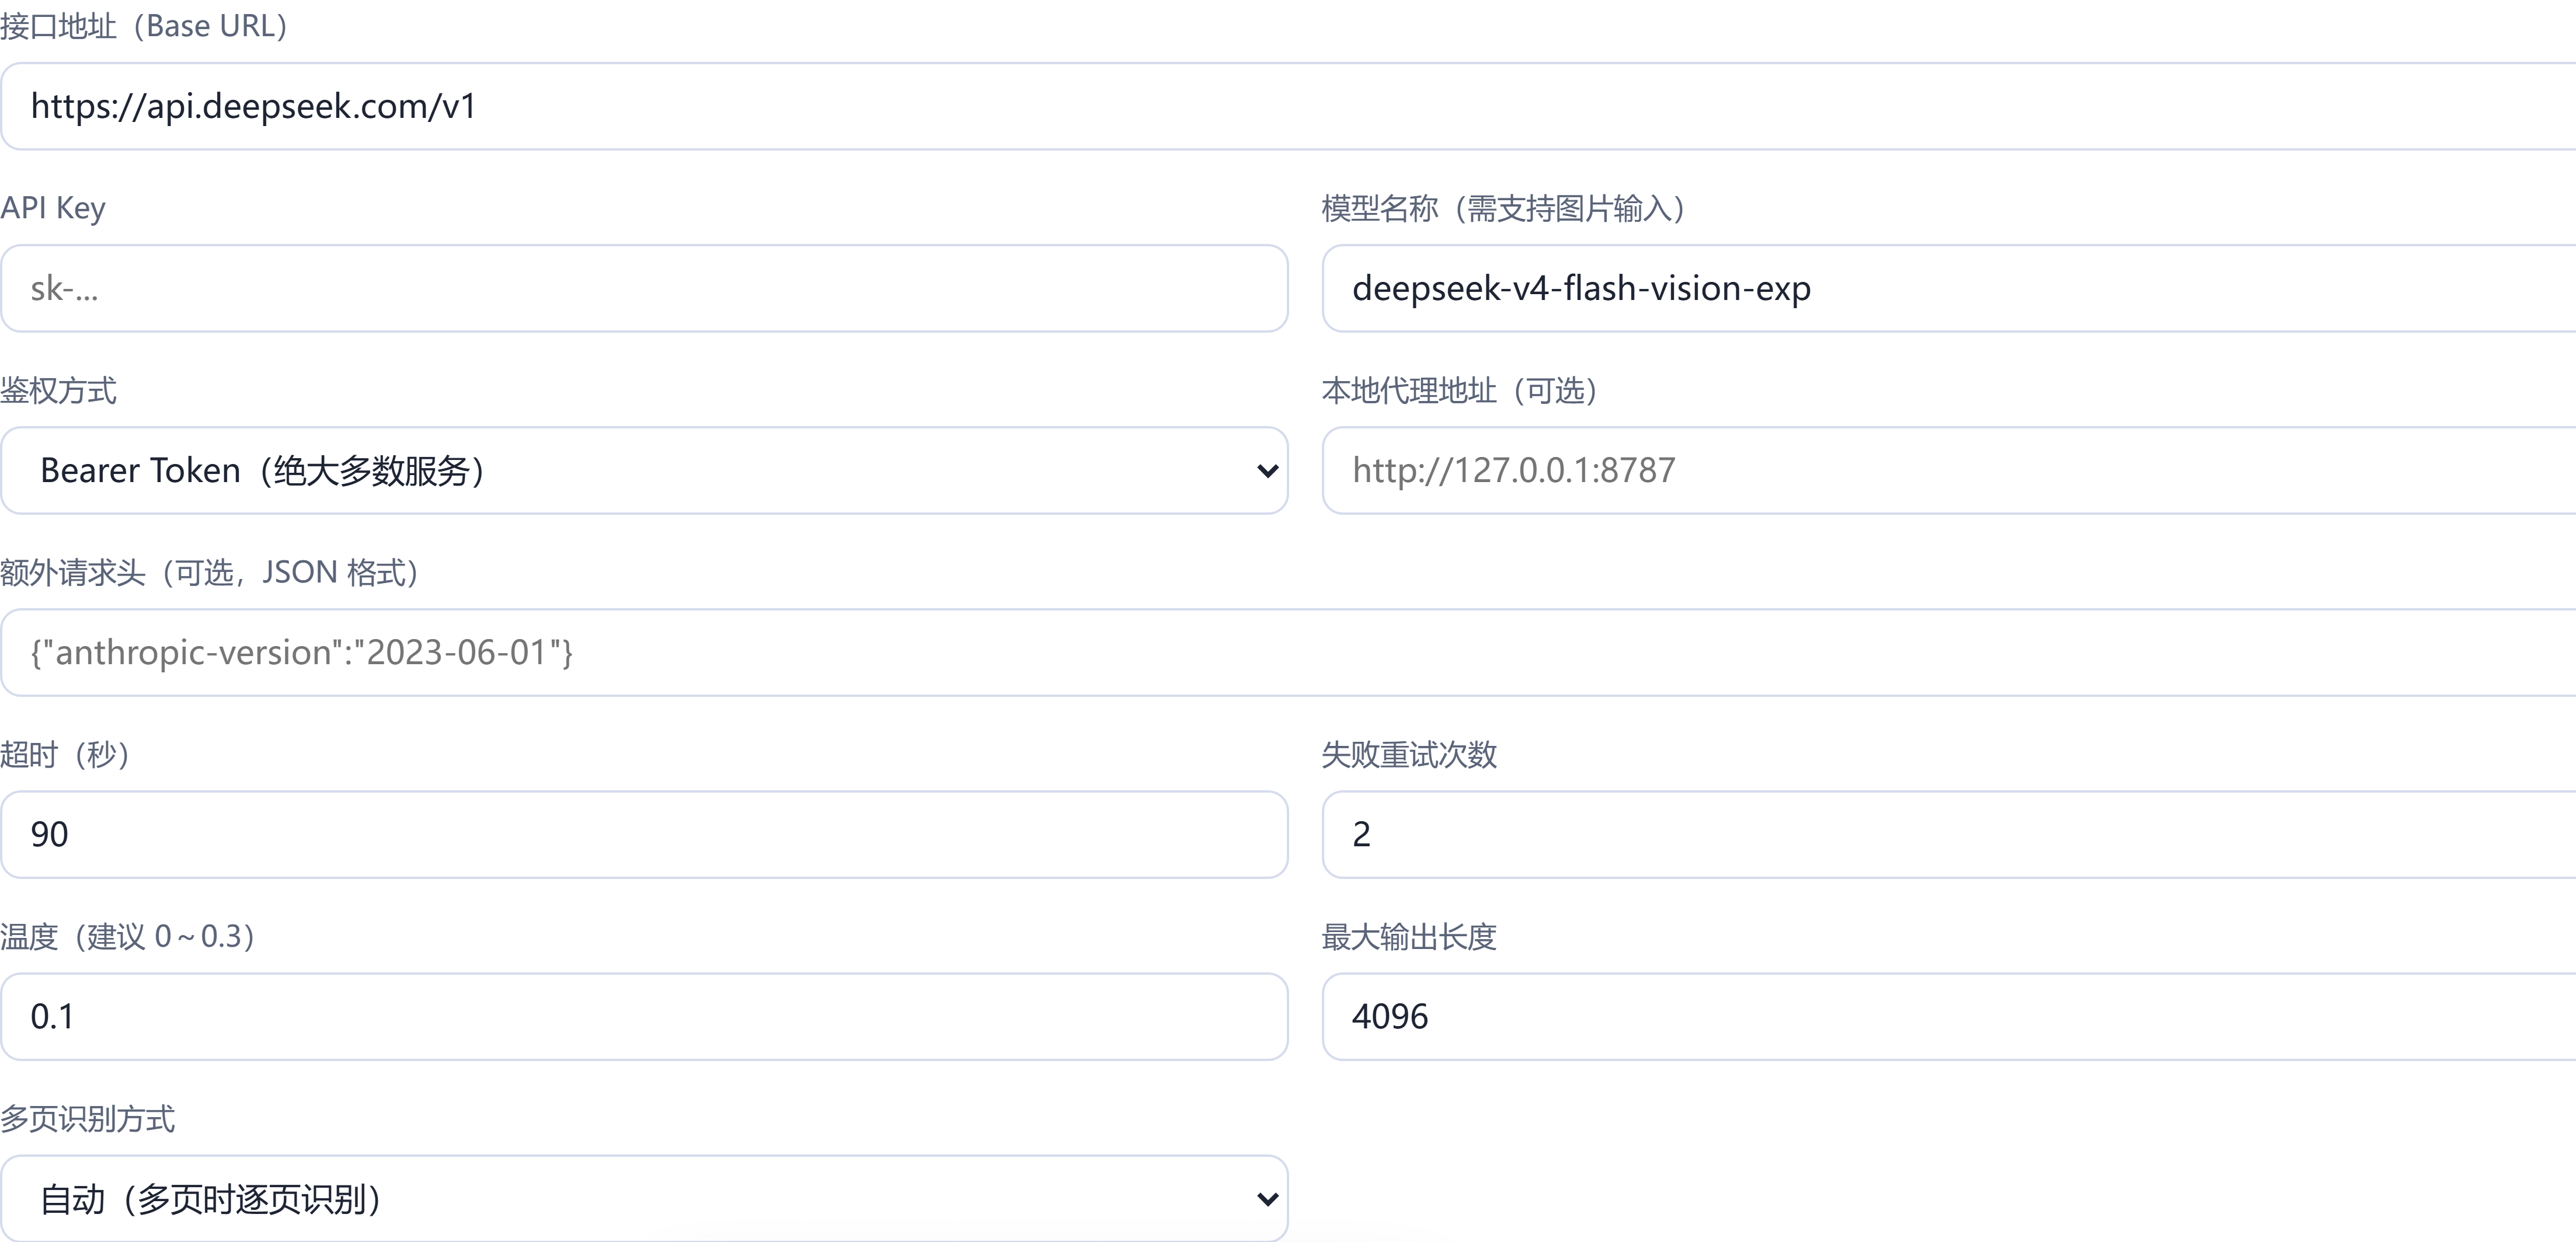Focus the API Key field
The height and width of the screenshot is (1242, 2576).
click(x=644, y=288)
